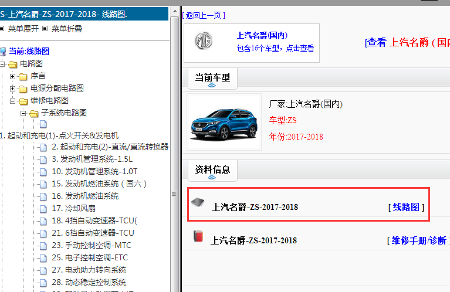Click the [查看 上汽名爵 link at right
Screen dimensions: 450x292
tap(407, 42)
